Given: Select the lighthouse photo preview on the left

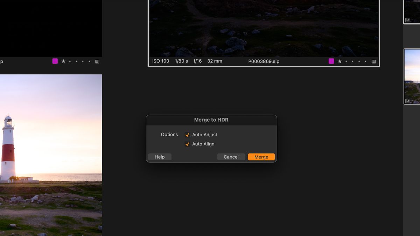Looking at the screenshot, I should pyautogui.click(x=51, y=154).
